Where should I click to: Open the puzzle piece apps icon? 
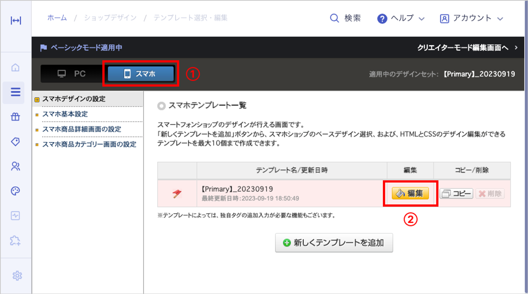(x=16, y=241)
